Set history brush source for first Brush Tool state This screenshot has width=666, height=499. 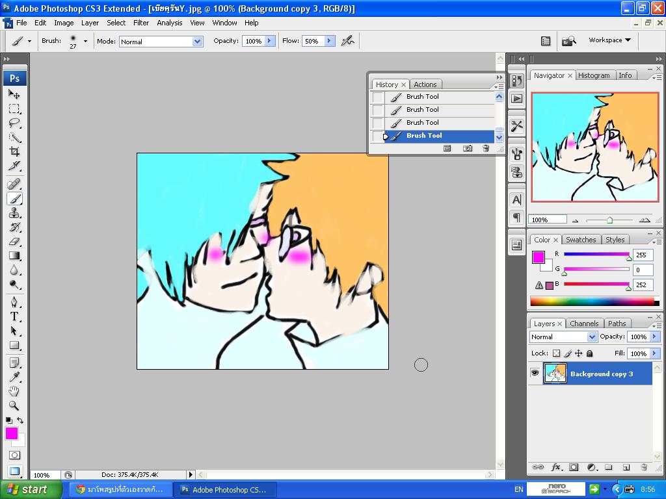click(378, 97)
